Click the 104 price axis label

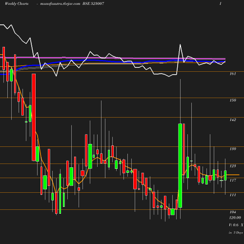(x=233, y=212)
